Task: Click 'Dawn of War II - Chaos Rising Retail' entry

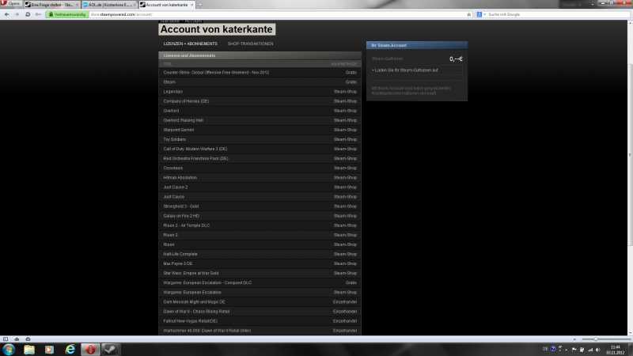Action: tap(260, 312)
